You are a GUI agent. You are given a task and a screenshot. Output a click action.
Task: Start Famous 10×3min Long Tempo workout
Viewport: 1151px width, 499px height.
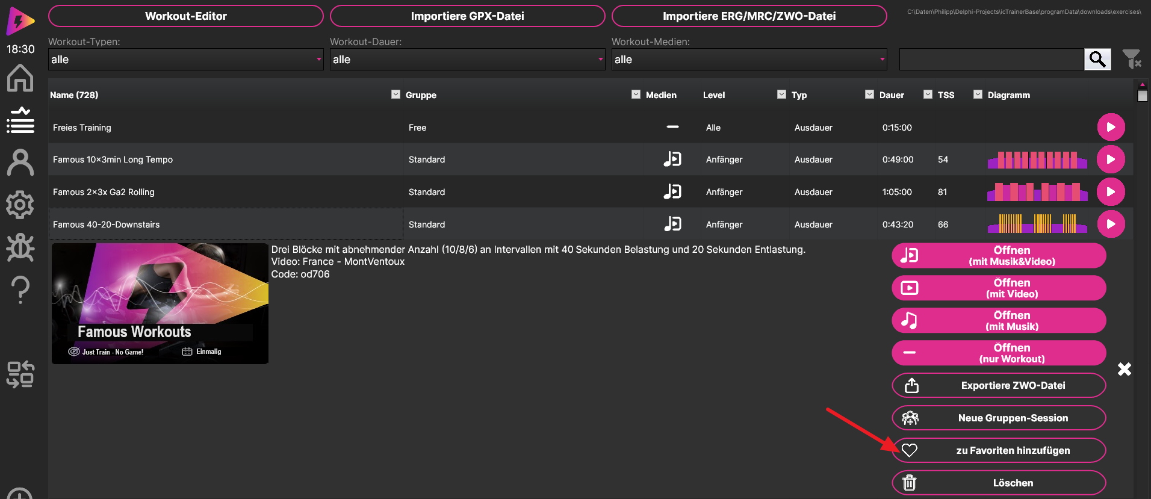pyautogui.click(x=1111, y=160)
